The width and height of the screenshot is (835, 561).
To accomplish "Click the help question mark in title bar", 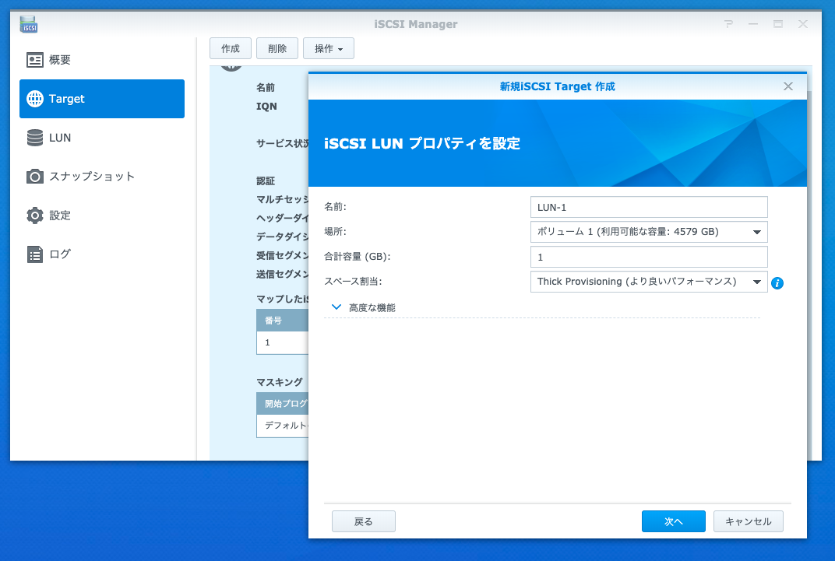I will tap(728, 24).
